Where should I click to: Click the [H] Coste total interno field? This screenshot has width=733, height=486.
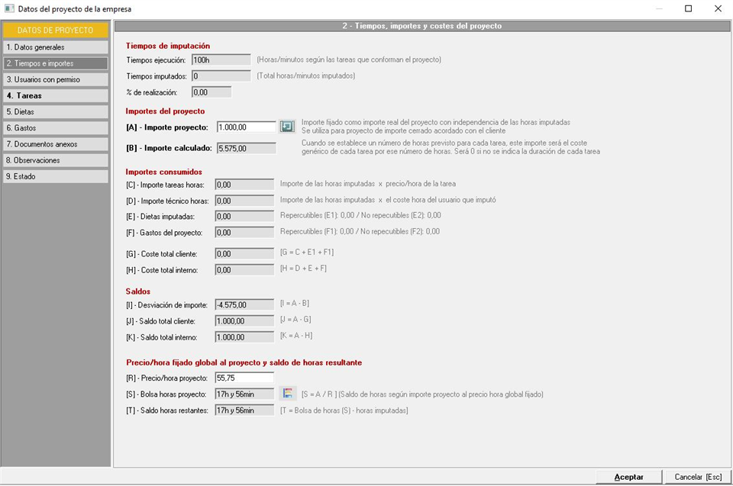point(244,269)
